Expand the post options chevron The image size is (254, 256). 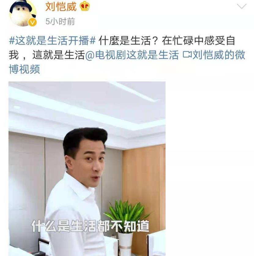(241, 6)
